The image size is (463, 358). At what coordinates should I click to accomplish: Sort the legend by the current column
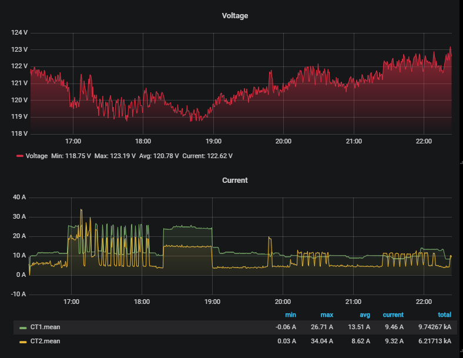[393, 315]
